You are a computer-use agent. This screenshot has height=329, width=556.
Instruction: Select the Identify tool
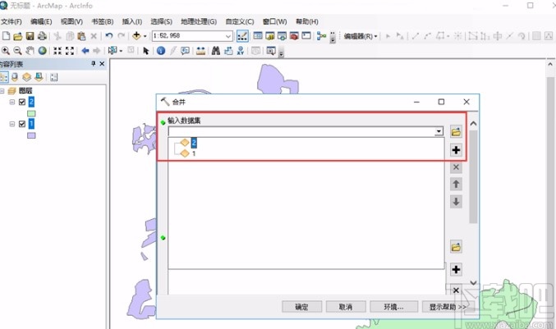point(161,51)
